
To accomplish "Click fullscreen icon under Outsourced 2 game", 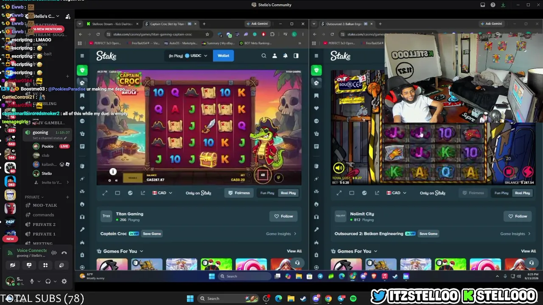I will (x=339, y=193).
